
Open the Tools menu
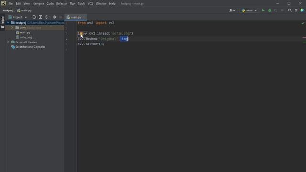click(x=81, y=3)
